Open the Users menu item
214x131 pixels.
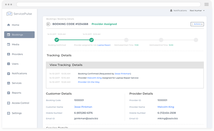15,64
